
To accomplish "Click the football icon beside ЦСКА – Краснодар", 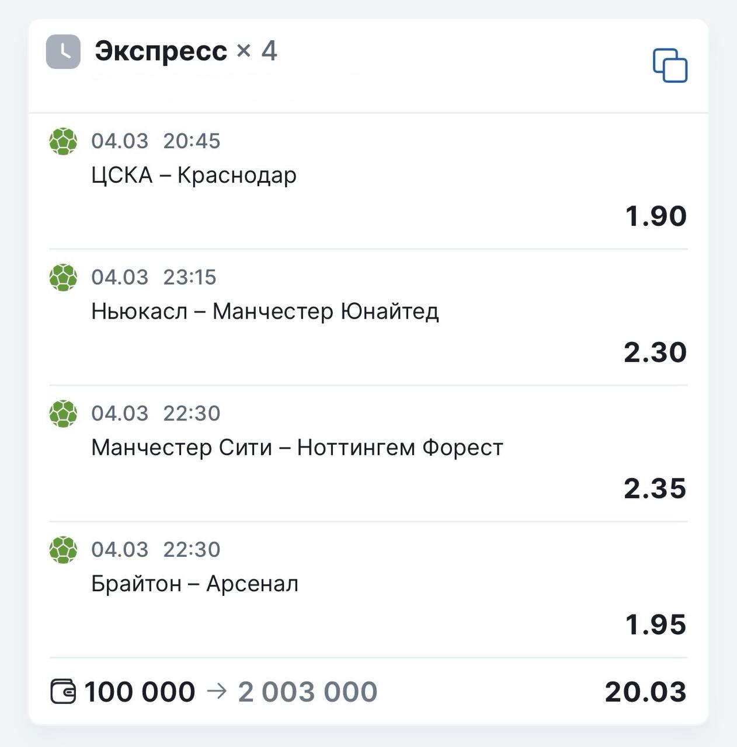I will pos(63,141).
